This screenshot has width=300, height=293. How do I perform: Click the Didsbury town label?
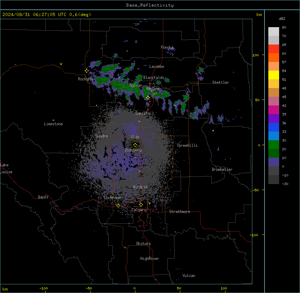click(x=133, y=150)
